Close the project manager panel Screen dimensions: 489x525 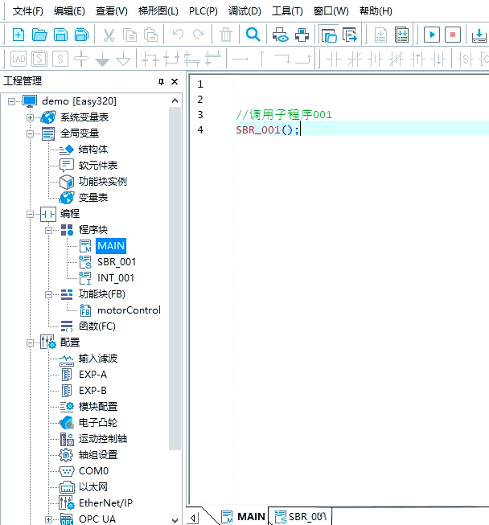(175, 81)
